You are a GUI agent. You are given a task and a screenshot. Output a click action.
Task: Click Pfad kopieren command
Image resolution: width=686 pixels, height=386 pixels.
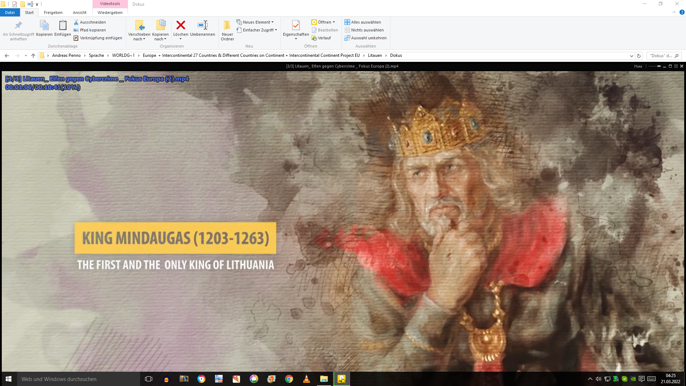pos(90,30)
